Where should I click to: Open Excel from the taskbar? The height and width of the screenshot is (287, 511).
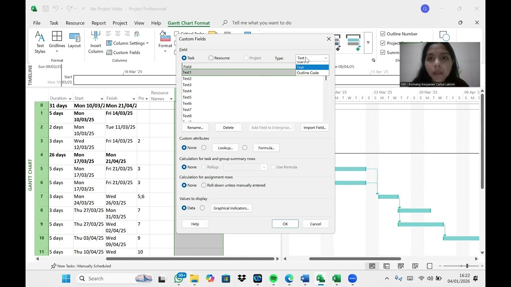(x=337, y=278)
